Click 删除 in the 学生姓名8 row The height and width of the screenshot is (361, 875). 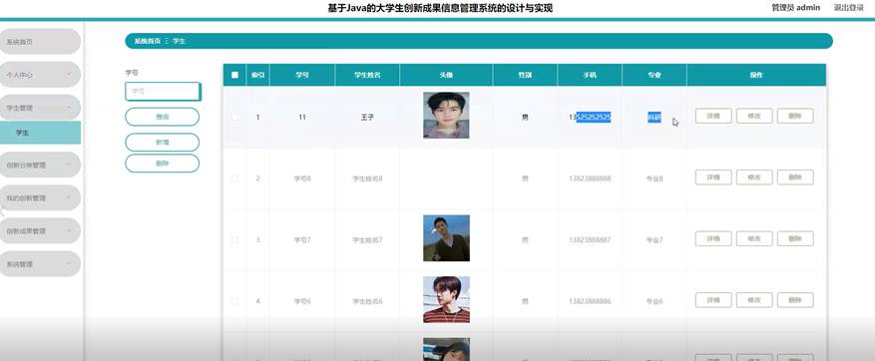pos(795,178)
